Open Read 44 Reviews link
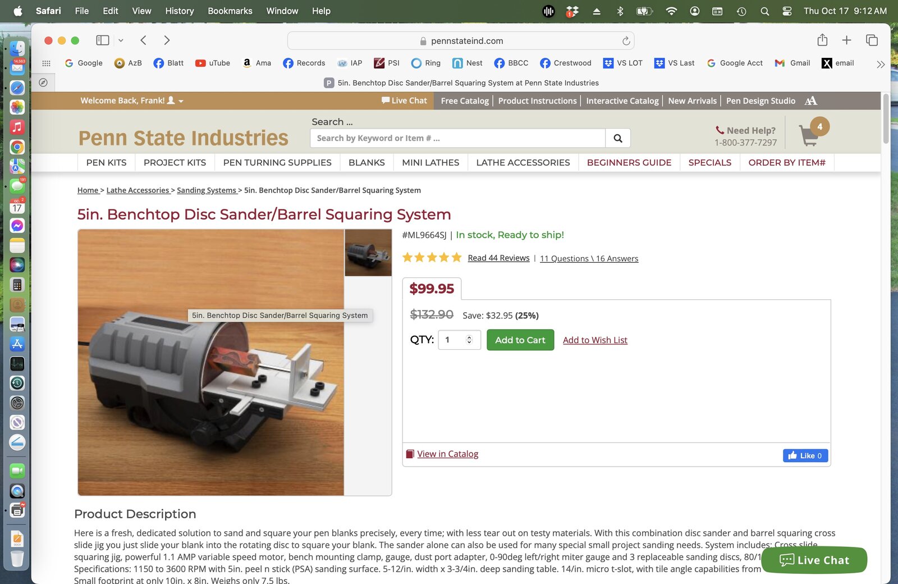 [x=498, y=258]
